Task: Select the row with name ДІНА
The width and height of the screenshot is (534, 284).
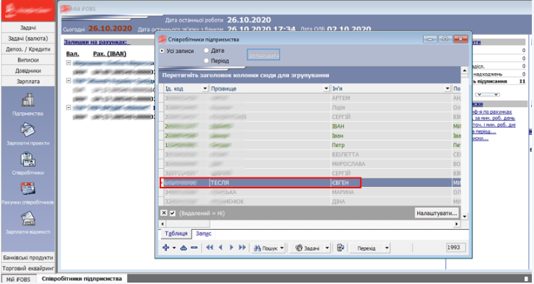Action: pos(310,201)
